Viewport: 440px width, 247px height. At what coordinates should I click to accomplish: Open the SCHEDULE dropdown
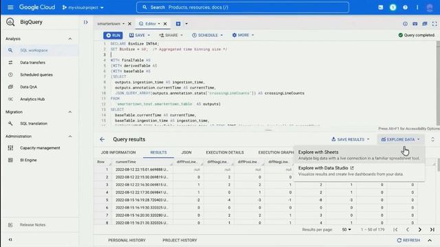(x=208, y=35)
